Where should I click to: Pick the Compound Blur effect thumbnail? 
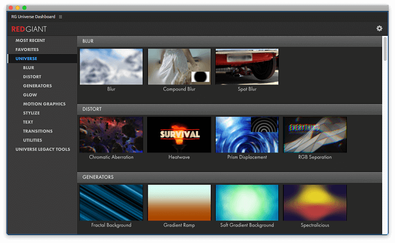(x=179, y=66)
